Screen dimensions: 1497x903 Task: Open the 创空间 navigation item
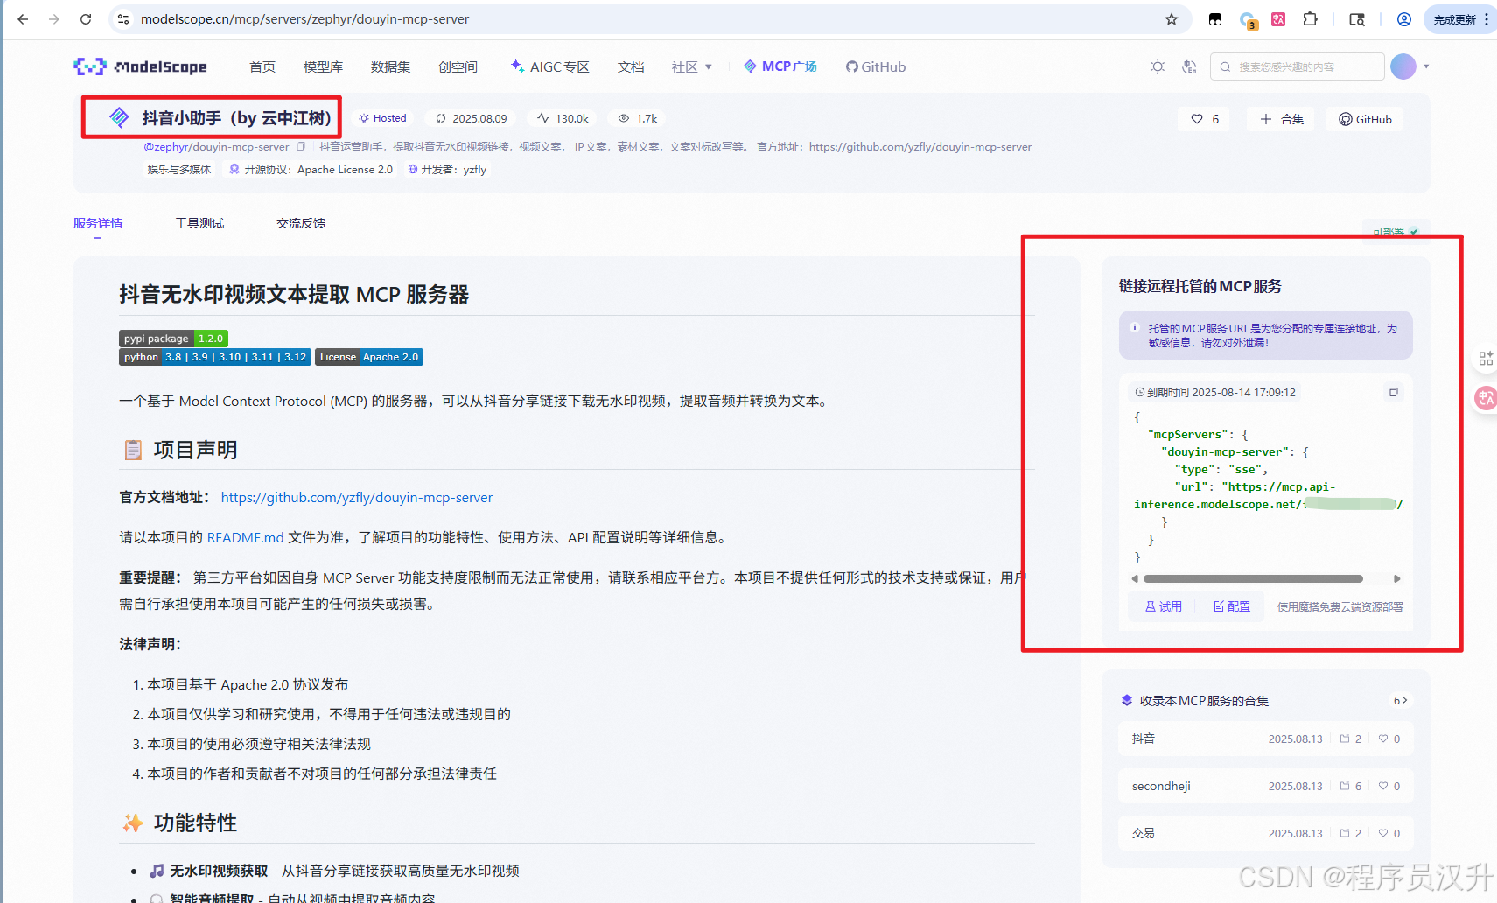coord(458,66)
